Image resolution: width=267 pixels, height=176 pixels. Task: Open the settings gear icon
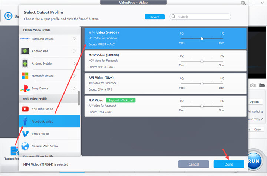click(243, 3)
